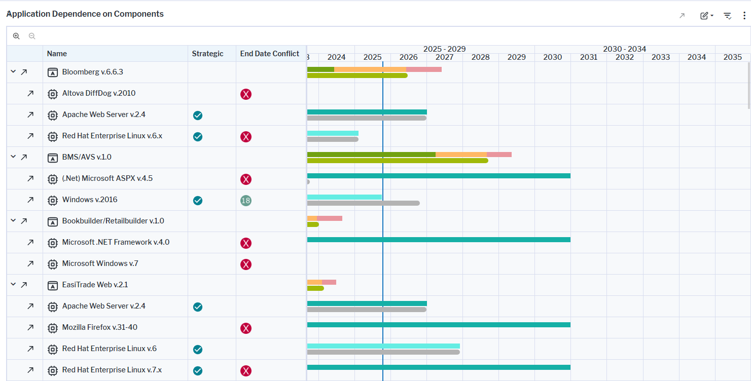Open the three-dot more options menu
This screenshot has height=381, width=751.
pyautogui.click(x=744, y=16)
